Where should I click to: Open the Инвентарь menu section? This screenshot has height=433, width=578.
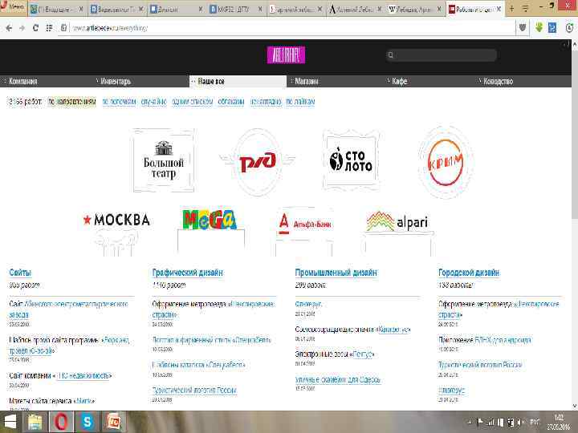[x=116, y=81]
